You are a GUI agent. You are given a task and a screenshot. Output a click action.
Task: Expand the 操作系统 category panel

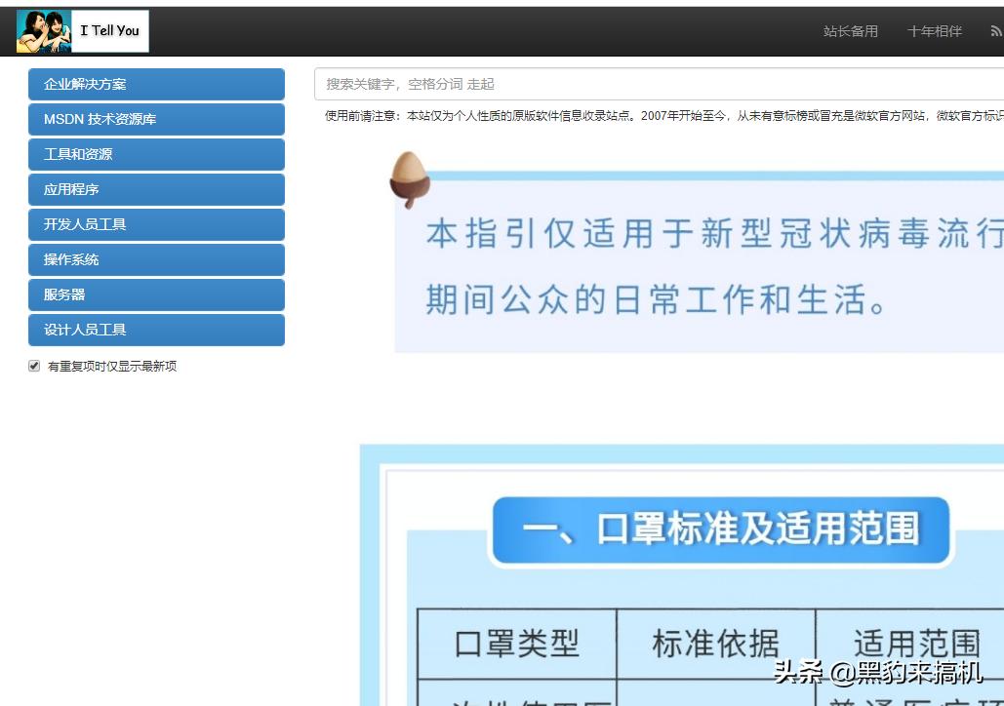(x=156, y=259)
